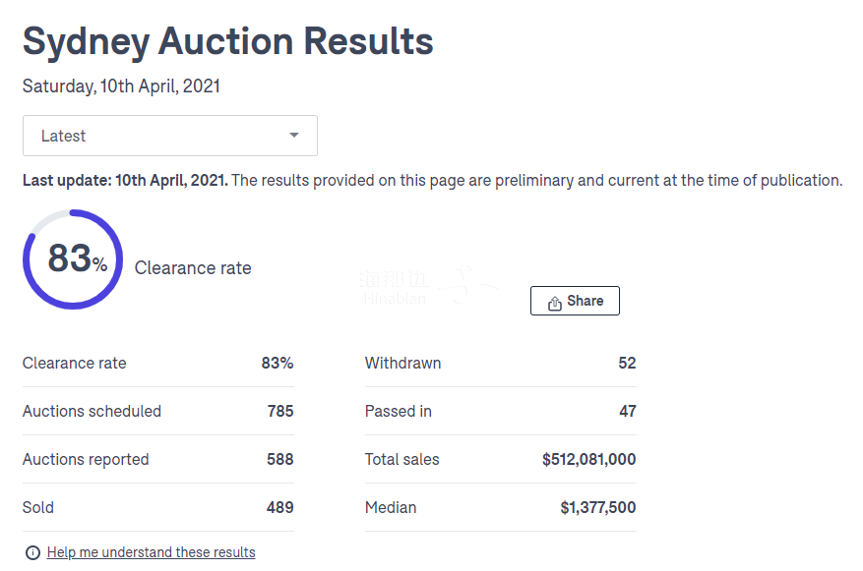Open the Latest date dropdown
863x571 pixels.
pos(169,136)
